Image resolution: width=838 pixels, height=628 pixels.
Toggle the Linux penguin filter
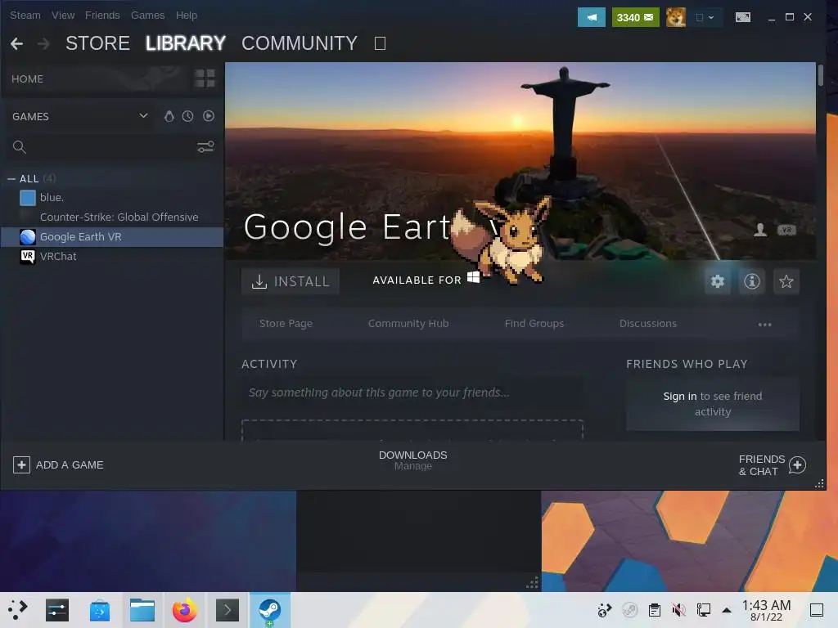(x=169, y=116)
